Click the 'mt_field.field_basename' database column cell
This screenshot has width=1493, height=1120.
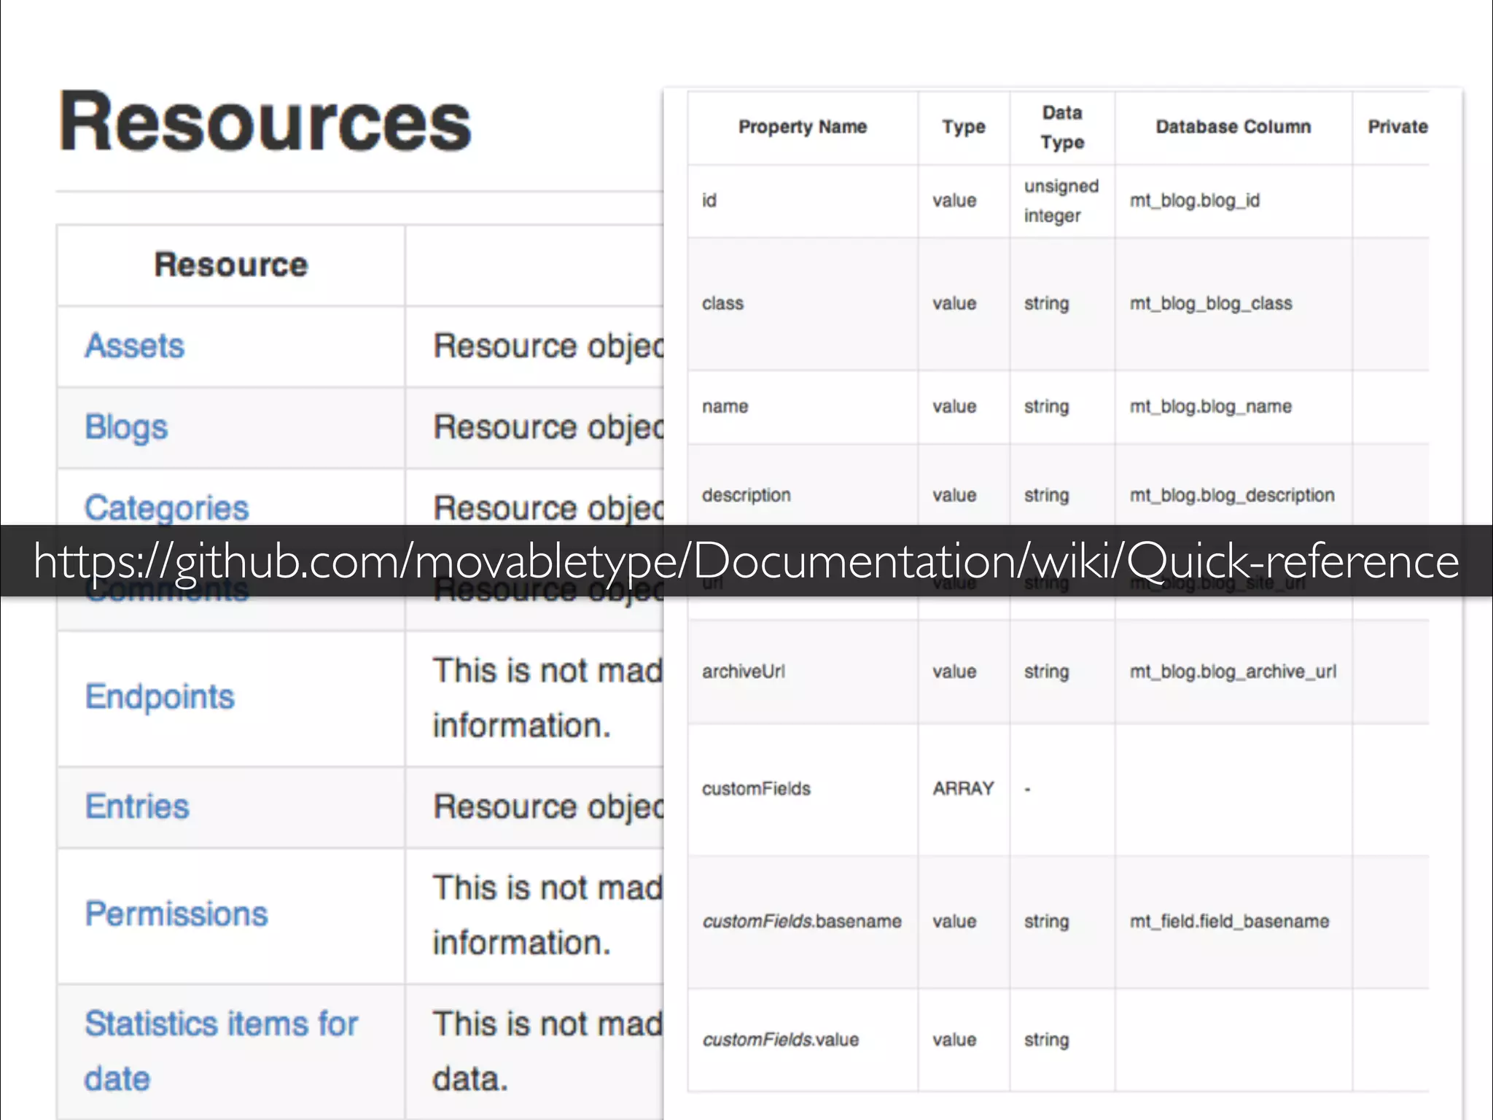click(1233, 922)
